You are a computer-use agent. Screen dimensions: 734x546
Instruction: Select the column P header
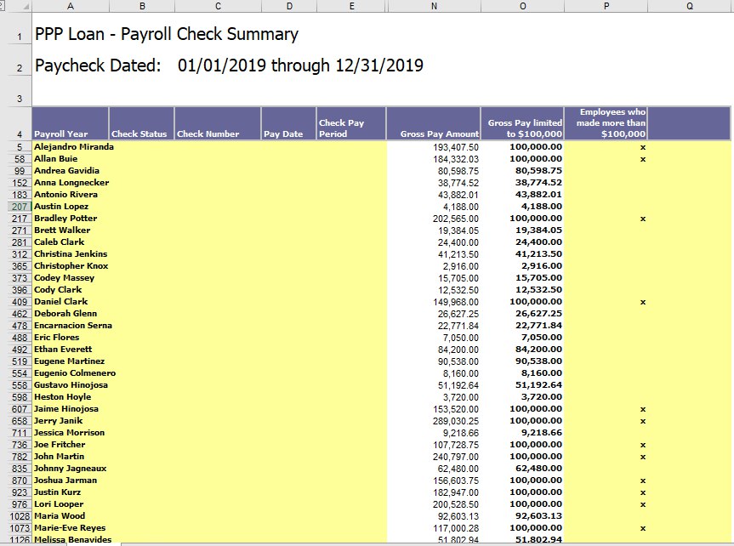606,6
